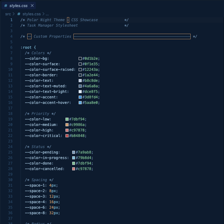Click the '--color-in-progress' property name
Viewport: 224px width, 224px height.
[x=46, y=158]
